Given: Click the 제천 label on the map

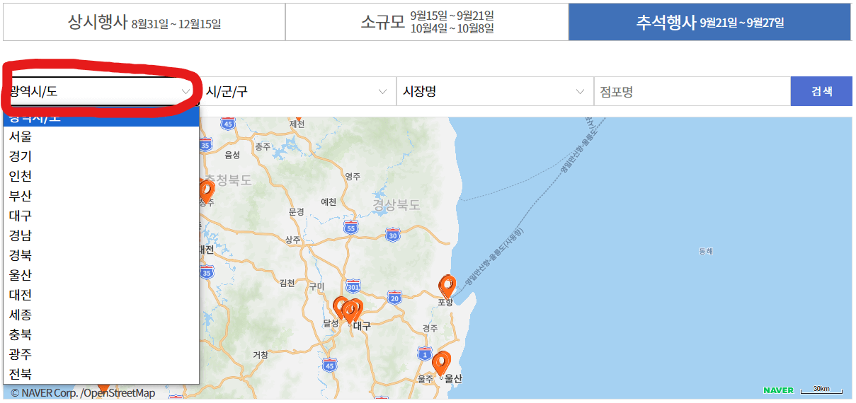Looking at the screenshot, I should (x=297, y=124).
